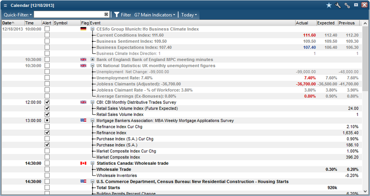Select Business Expectations Index: 107.40 row
The image size is (370, 196).
pos(181,47)
